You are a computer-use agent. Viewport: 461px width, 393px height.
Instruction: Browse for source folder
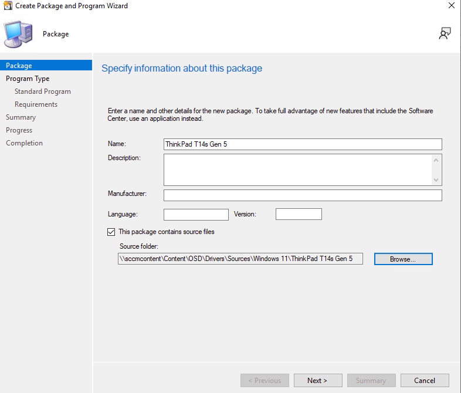[x=403, y=259]
